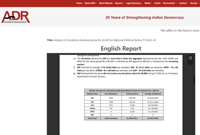200x135 pixels.
Task: Expand the Media dropdown
Action: point(148,3)
